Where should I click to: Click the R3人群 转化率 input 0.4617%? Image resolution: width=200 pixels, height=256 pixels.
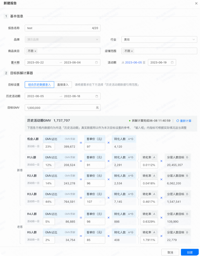149,202
